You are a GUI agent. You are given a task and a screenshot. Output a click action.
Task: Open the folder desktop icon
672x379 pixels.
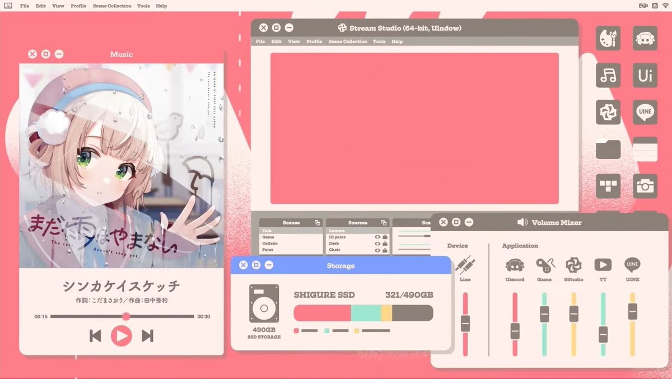point(608,149)
